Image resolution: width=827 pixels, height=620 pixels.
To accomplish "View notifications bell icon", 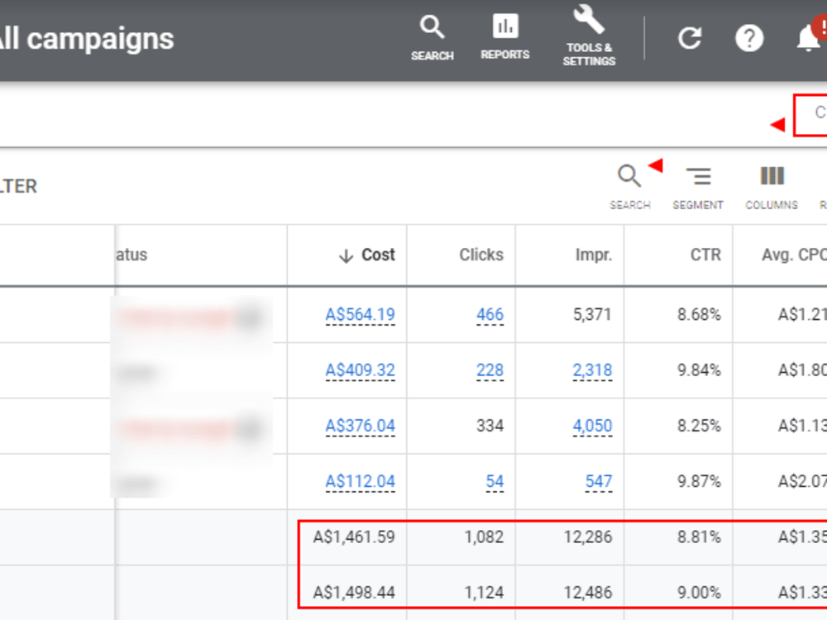I will coord(809,38).
